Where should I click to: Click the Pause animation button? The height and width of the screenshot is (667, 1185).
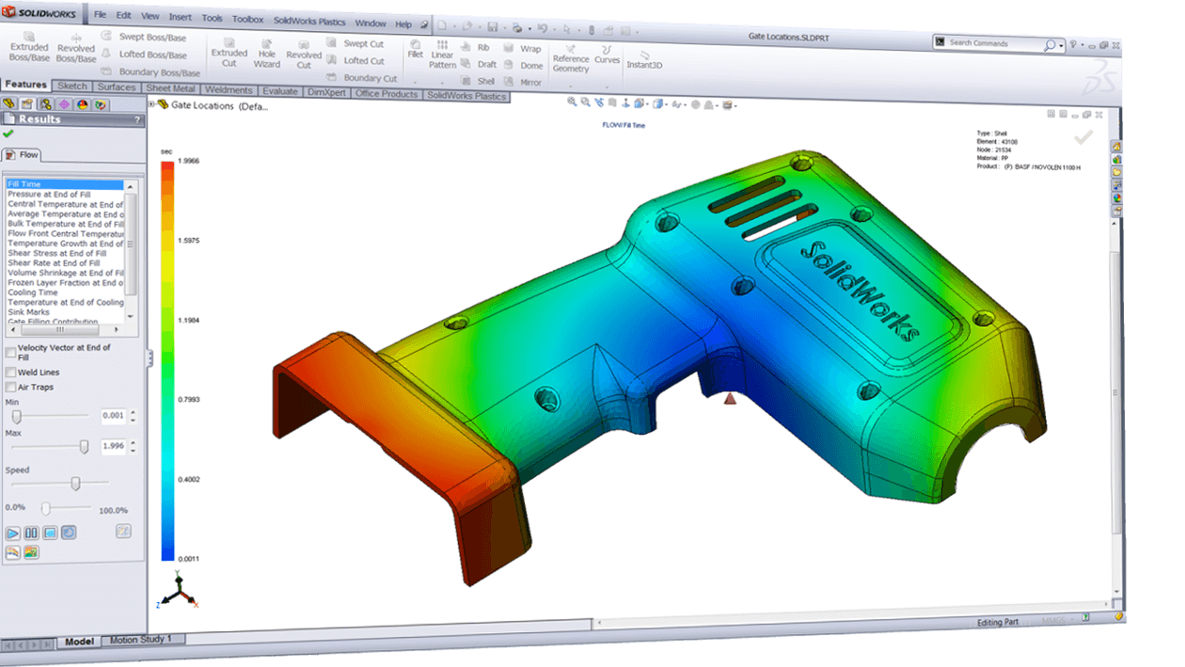coord(32,532)
